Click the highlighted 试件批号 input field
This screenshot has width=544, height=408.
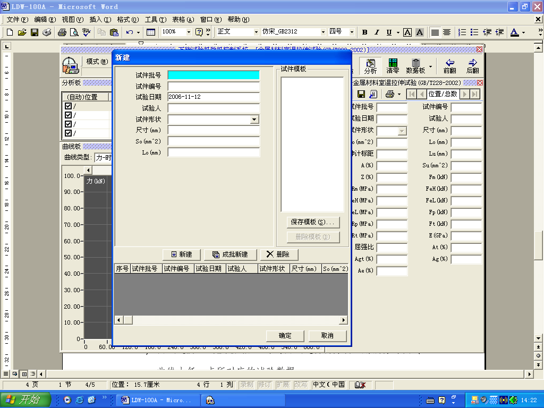point(213,74)
